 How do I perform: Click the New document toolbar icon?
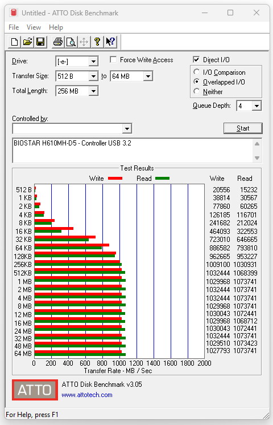[14, 42]
